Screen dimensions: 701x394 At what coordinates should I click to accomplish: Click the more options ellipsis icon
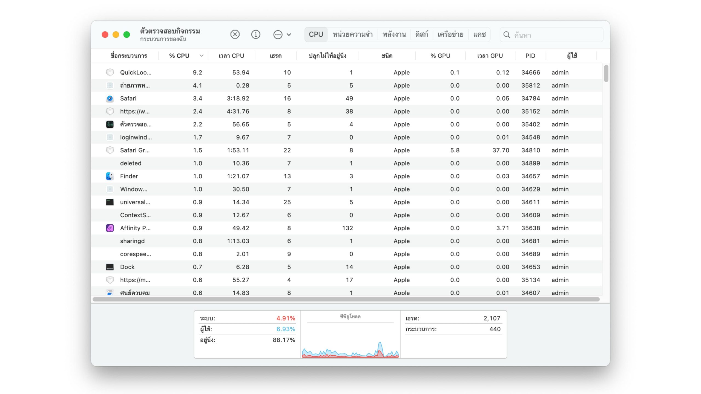coord(278,34)
